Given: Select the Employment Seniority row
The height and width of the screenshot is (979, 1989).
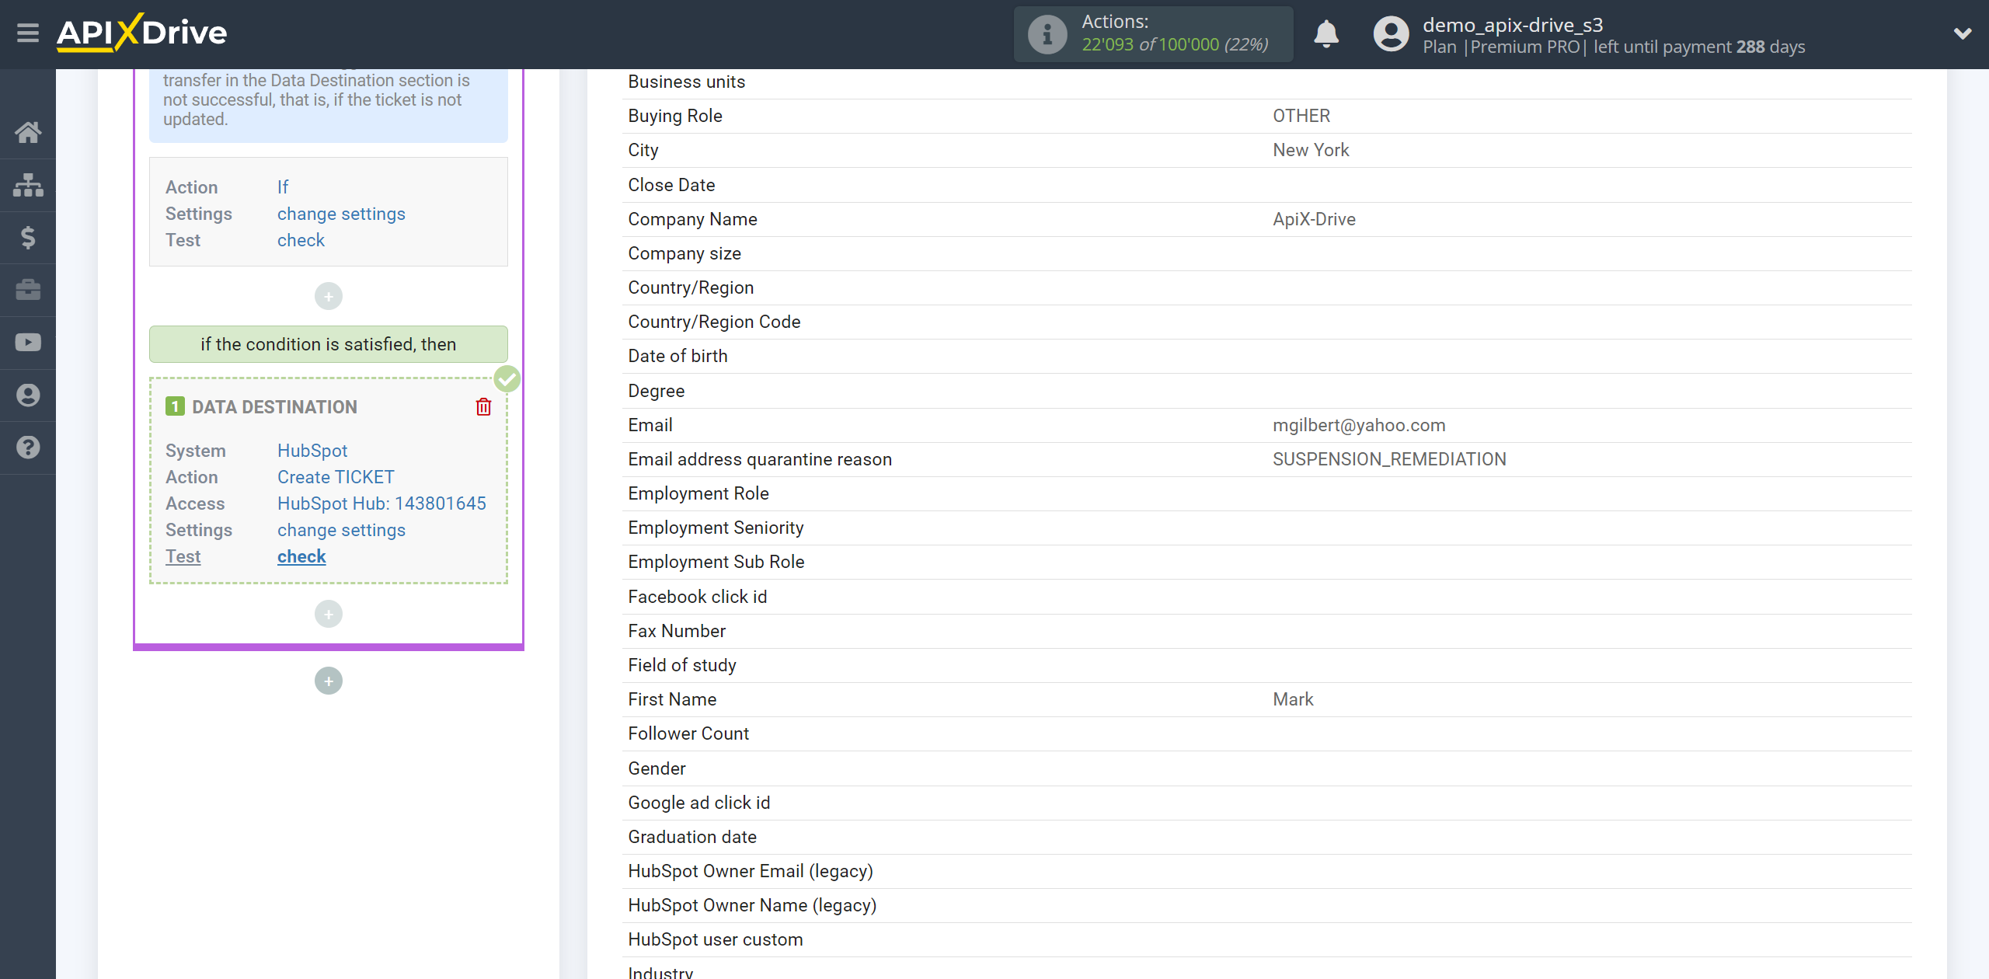Looking at the screenshot, I should pos(1266,528).
